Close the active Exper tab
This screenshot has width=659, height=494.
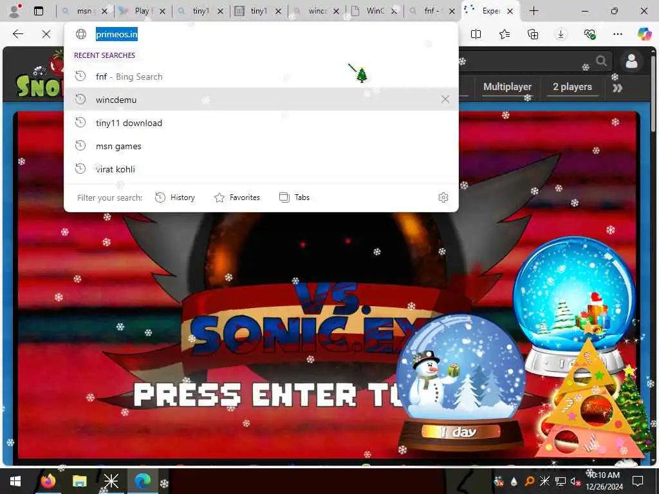[x=510, y=12]
